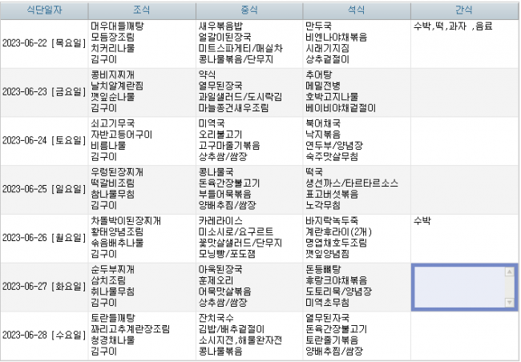Click the 간식 column header
This screenshot has height=362, width=521.
(x=464, y=10)
